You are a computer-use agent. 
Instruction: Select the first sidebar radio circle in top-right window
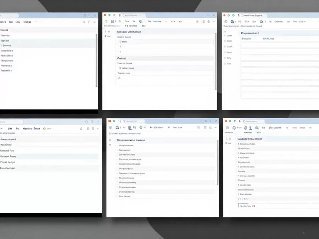pyautogui.click(x=225, y=35)
